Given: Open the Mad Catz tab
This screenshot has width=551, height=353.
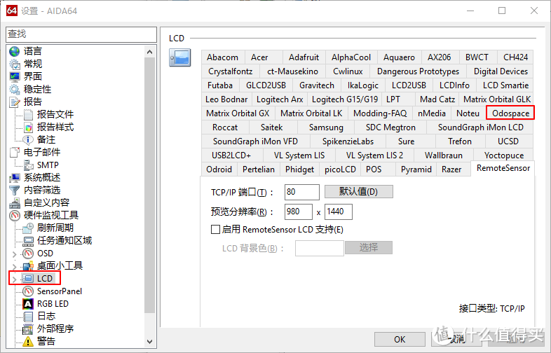Looking at the screenshot, I should pyautogui.click(x=437, y=99).
